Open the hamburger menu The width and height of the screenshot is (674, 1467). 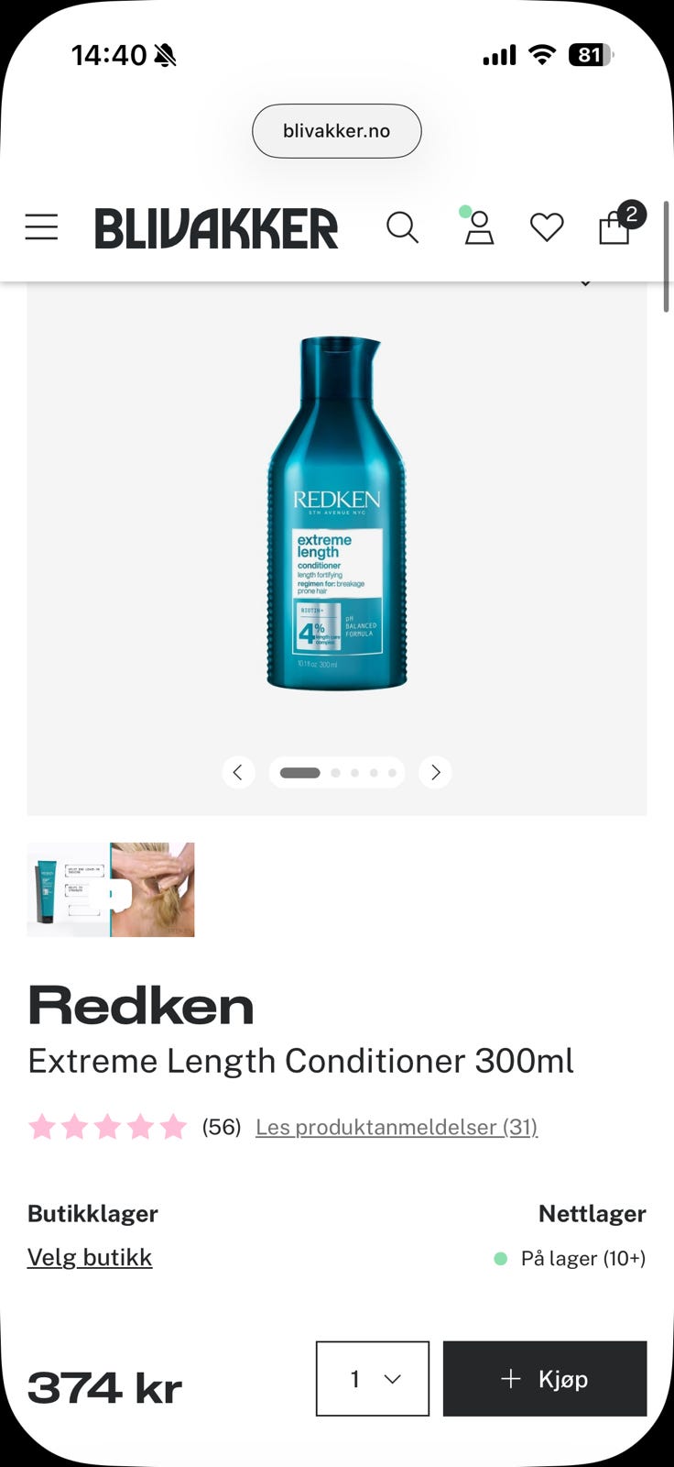[41, 226]
